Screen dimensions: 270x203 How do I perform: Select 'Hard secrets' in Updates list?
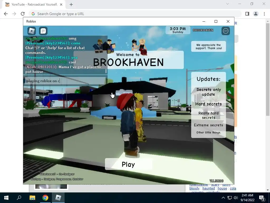[x=209, y=104]
